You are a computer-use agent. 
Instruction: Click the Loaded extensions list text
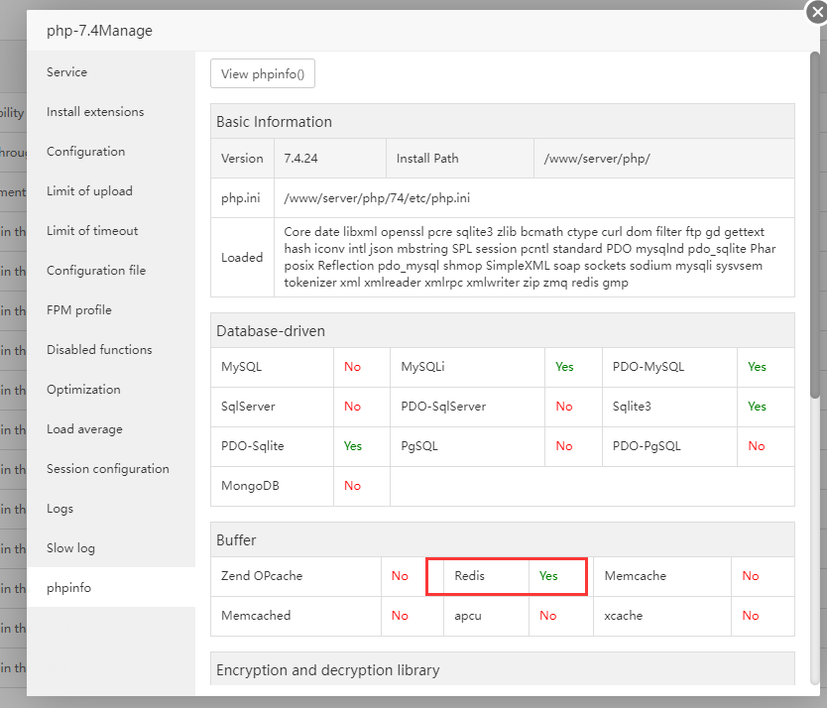tap(524, 258)
